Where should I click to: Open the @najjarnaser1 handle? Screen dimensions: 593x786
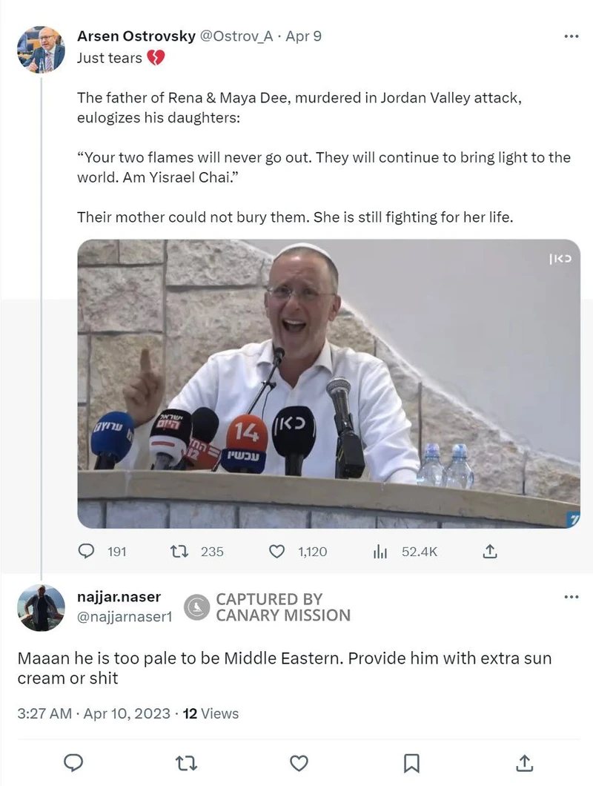125,615
